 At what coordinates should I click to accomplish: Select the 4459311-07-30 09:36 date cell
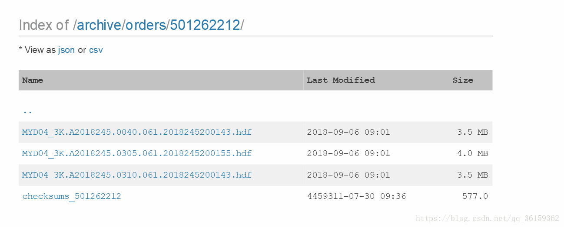(x=356, y=196)
